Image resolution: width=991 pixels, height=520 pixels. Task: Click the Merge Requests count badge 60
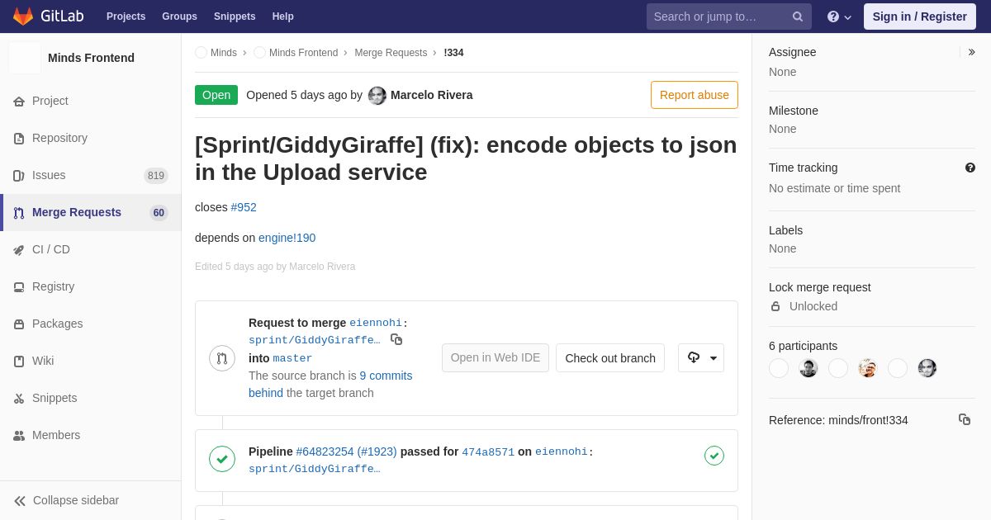159,213
